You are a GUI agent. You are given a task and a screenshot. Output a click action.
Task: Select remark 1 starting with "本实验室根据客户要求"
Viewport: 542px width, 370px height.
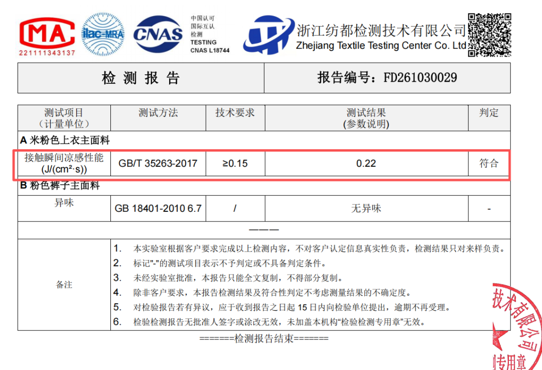(x=310, y=249)
